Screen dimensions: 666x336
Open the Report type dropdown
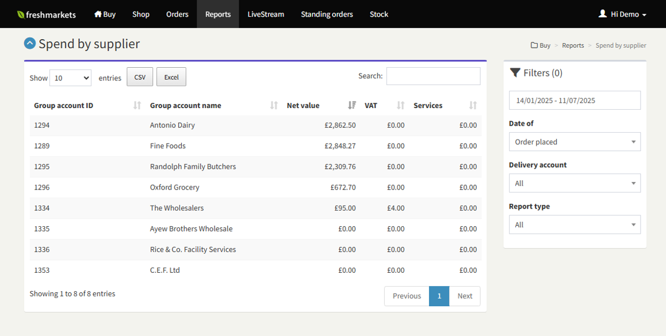(575, 225)
